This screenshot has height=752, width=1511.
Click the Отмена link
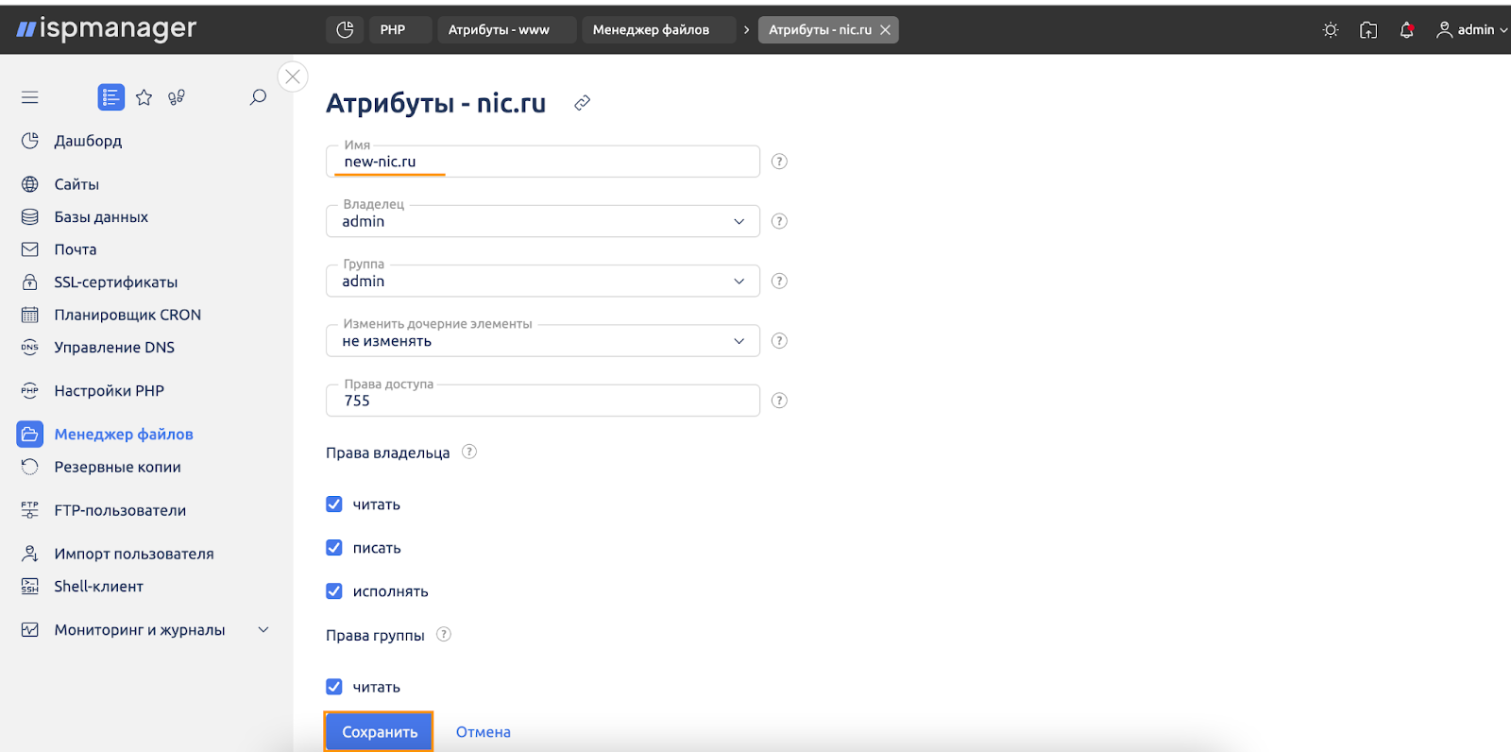(x=484, y=732)
